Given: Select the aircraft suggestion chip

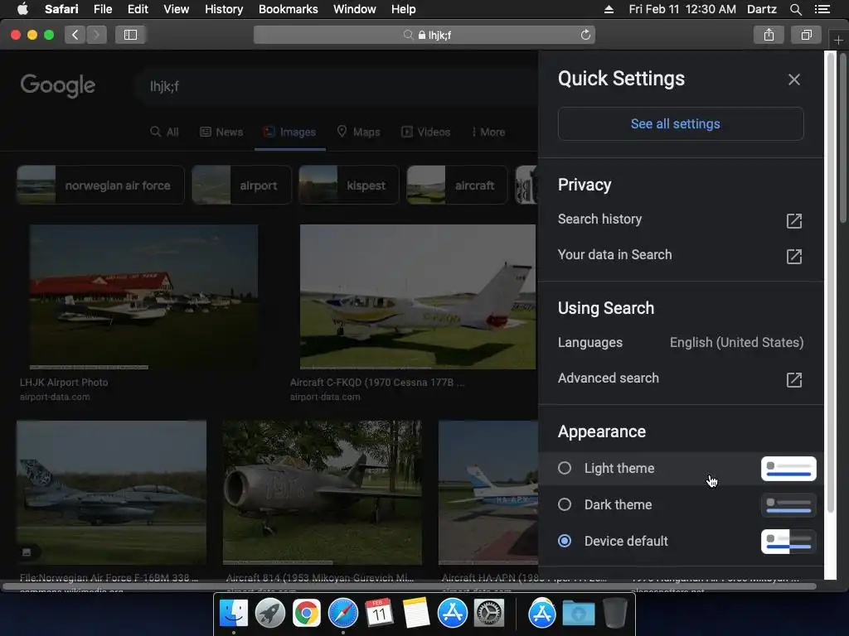Looking at the screenshot, I should (x=457, y=185).
